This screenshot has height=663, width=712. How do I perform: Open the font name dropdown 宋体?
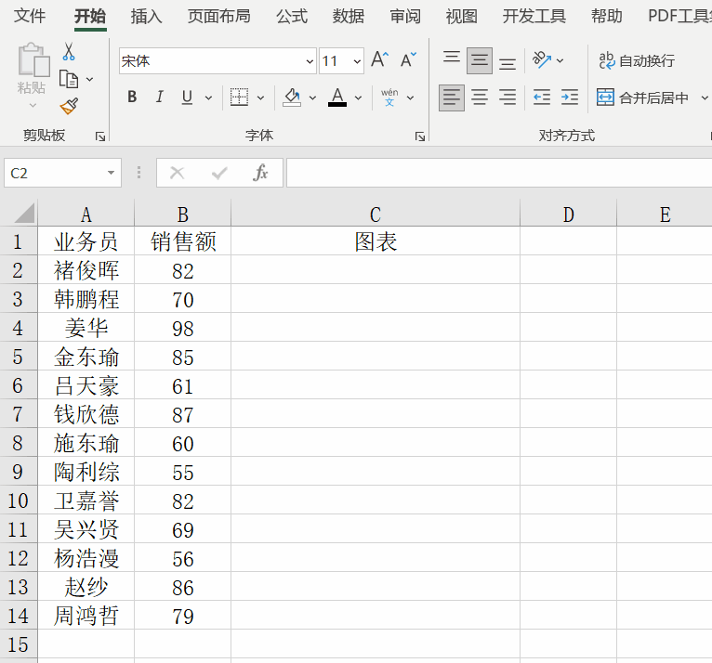click(x=310, y=60)
